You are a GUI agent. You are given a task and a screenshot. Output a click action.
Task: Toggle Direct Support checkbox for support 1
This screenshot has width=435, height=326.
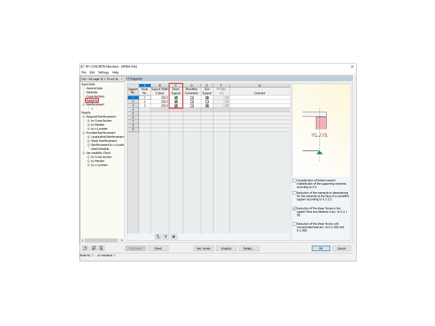pyautogui.click(x=176, y=98)
